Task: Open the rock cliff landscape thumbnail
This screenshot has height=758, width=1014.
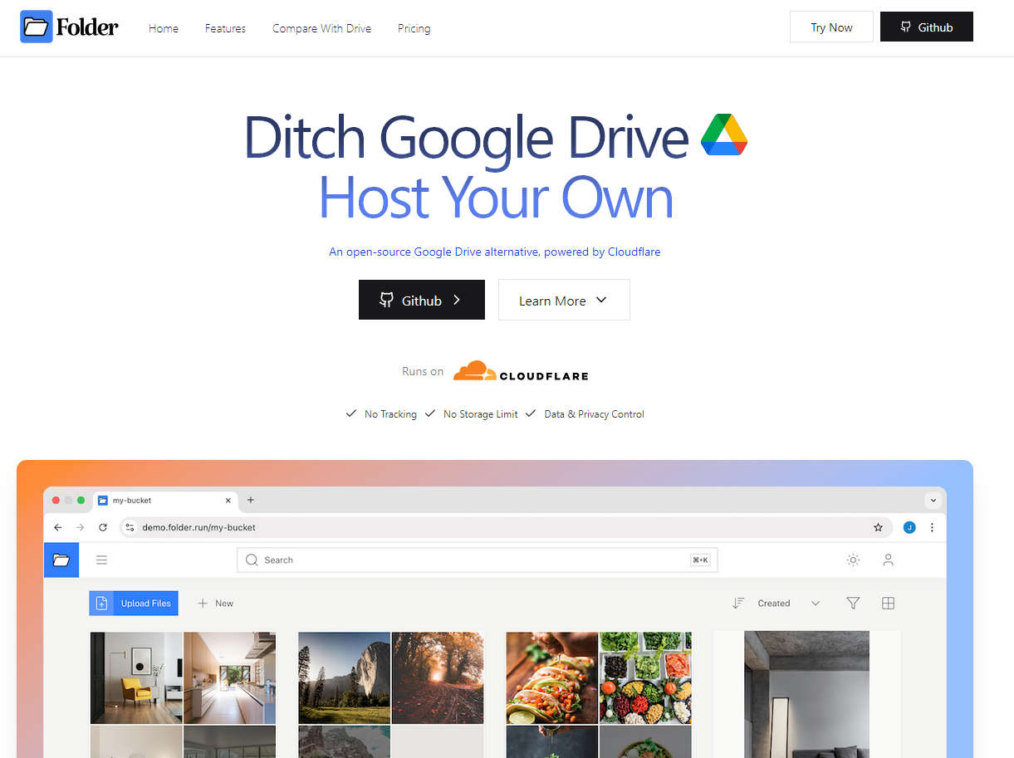Action: coord(344,677)
